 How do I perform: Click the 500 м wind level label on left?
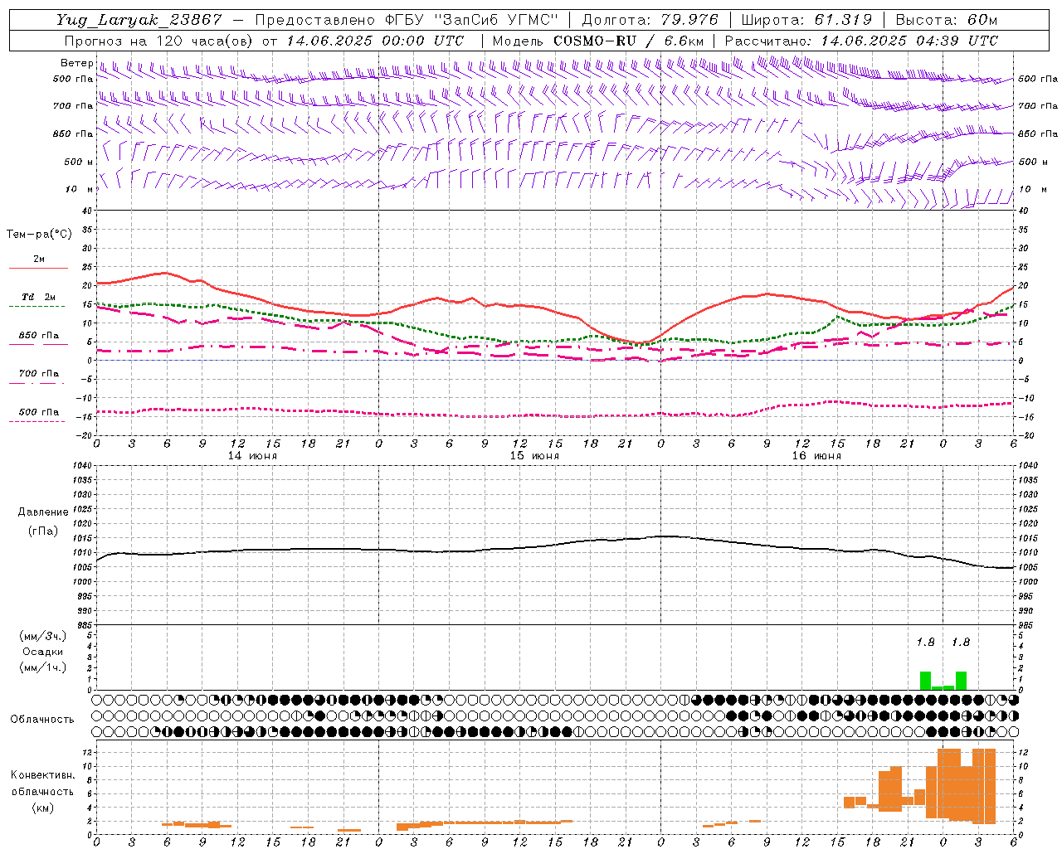[79, 163]
